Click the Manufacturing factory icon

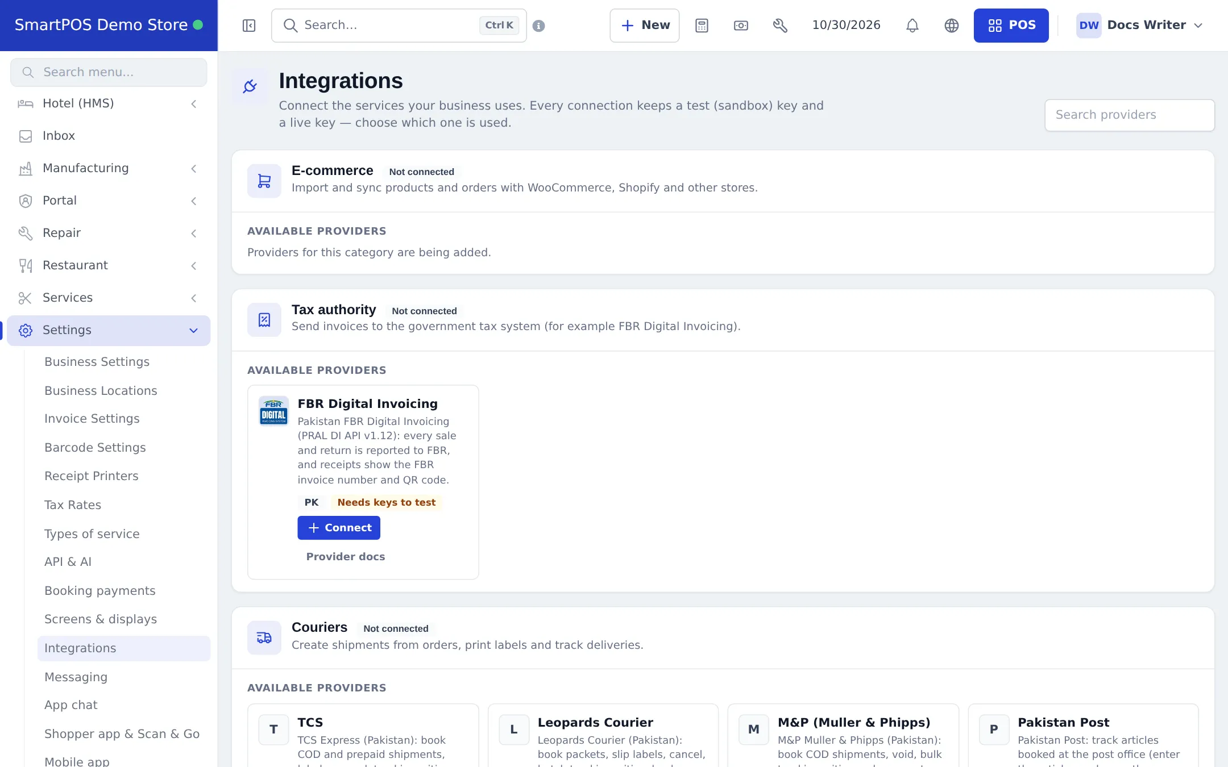(26, 168)
